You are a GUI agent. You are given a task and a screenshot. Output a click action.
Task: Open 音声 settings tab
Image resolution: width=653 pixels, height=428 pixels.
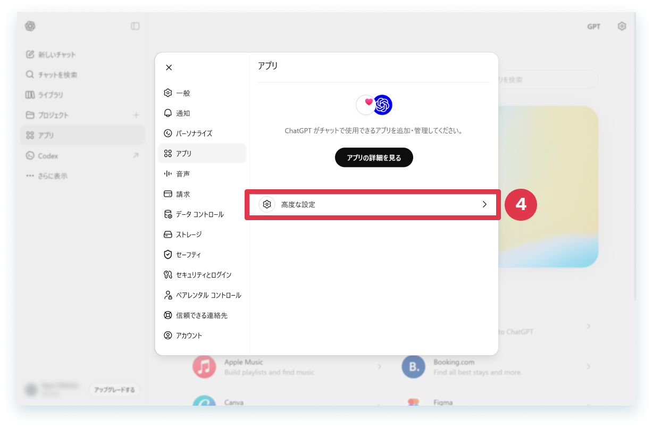click(202, 174)
